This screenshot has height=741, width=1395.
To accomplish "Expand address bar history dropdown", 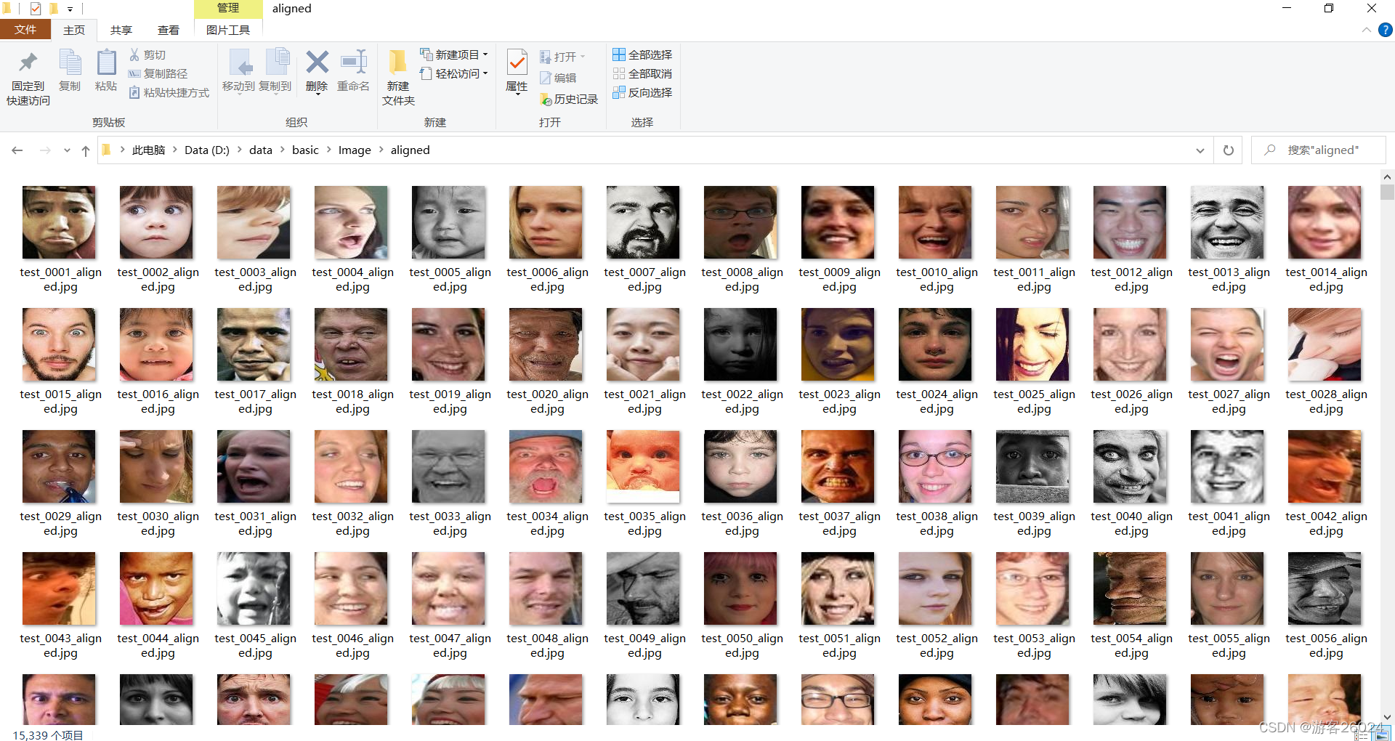I will [x=1200, y=150].
